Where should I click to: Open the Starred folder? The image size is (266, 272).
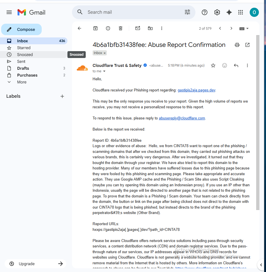click(34, 48)
